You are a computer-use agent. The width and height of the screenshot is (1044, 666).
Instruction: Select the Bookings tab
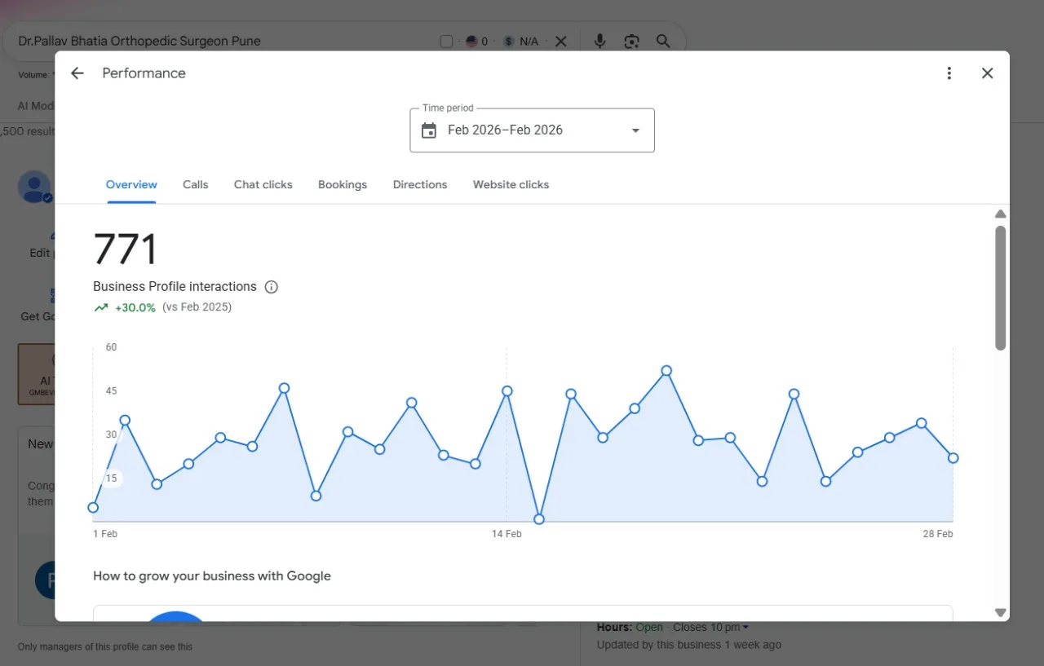point(343,184)
